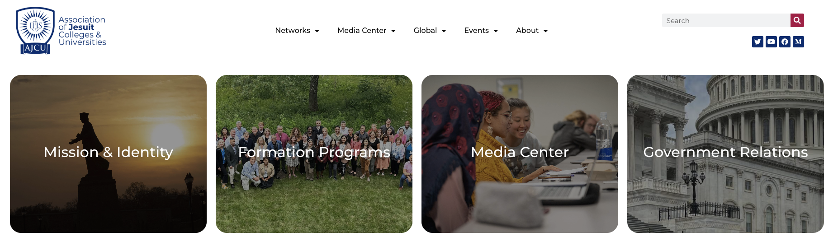The height and width of the screenshot is (237, 838).
Task: Expand the Media Center dropdown arrow
Action: pos(393,31)
